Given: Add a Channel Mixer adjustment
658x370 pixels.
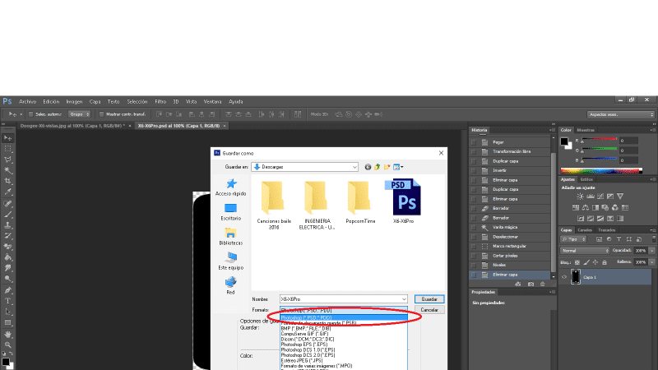Looking at the screenshot, I should pos(615,208).
